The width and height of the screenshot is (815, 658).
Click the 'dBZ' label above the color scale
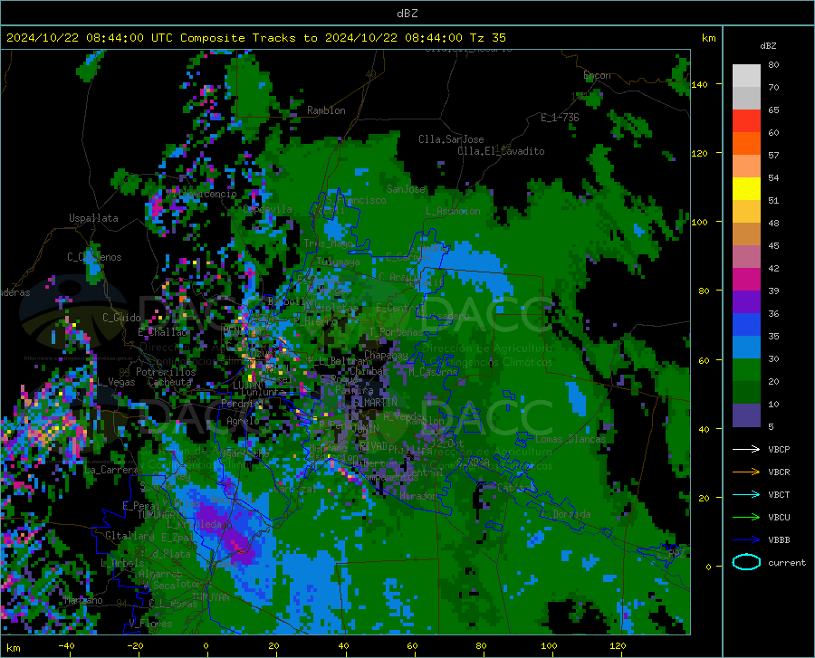tap(768, 45)
